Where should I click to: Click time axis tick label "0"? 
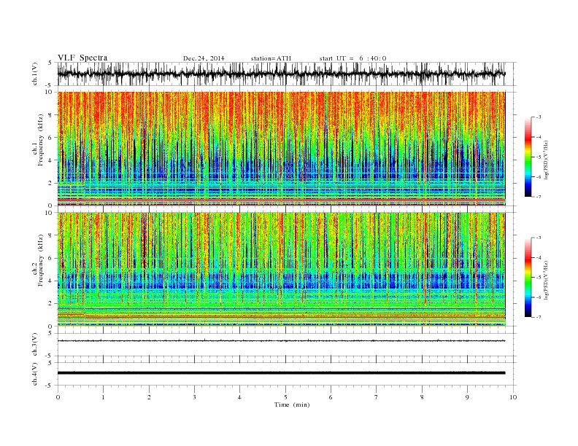58,397
